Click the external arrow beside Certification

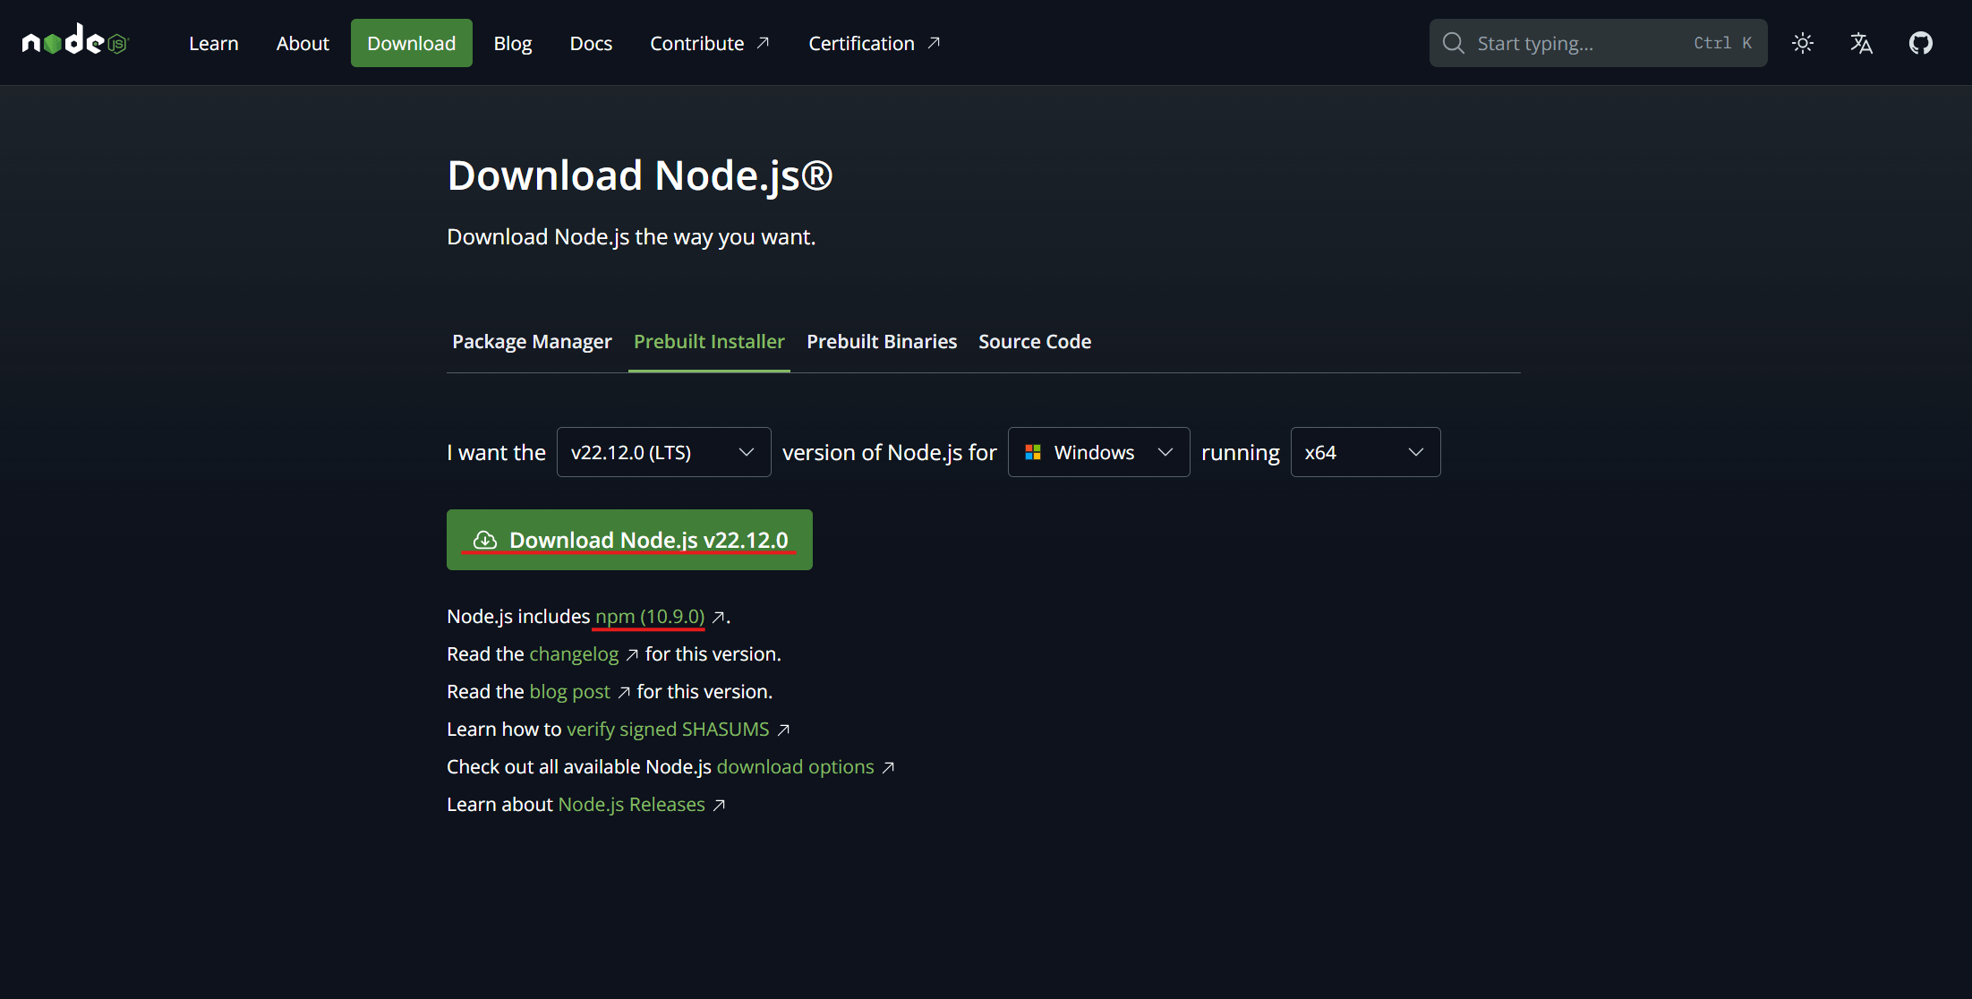(934, 43)
